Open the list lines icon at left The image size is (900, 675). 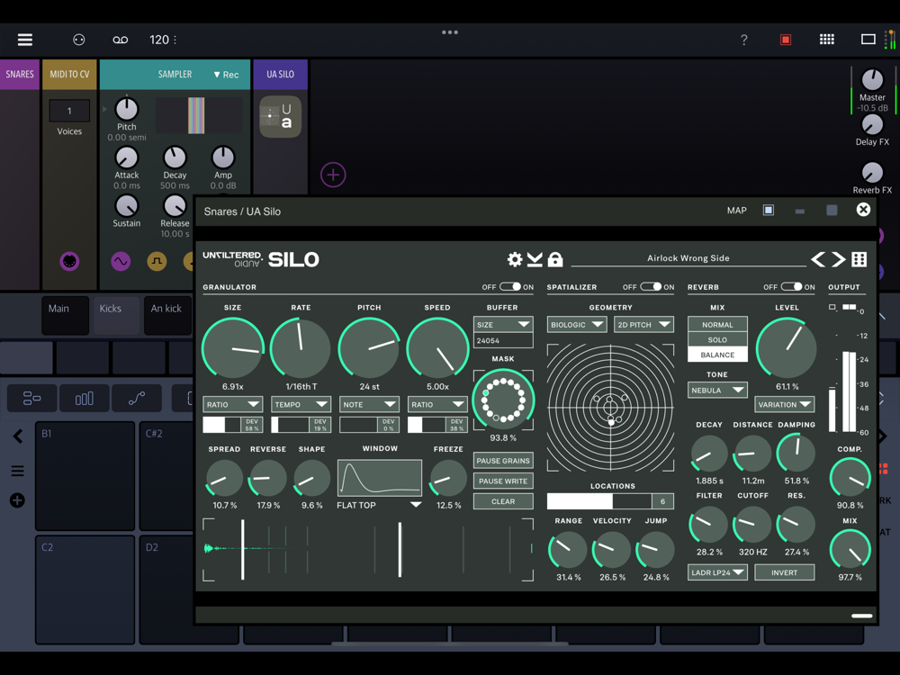[x=17, y=472]
